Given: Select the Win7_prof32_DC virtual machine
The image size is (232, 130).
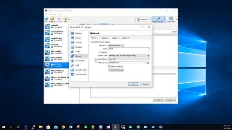Looking at the screenshot, I should (x=57, y=71).
